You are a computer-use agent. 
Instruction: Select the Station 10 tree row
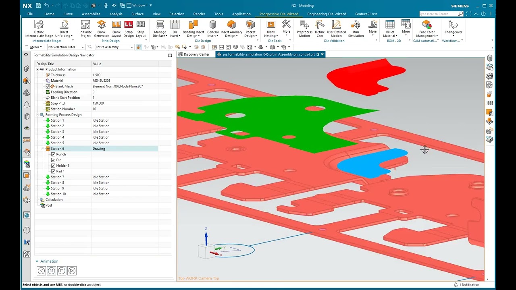(97, 194)
